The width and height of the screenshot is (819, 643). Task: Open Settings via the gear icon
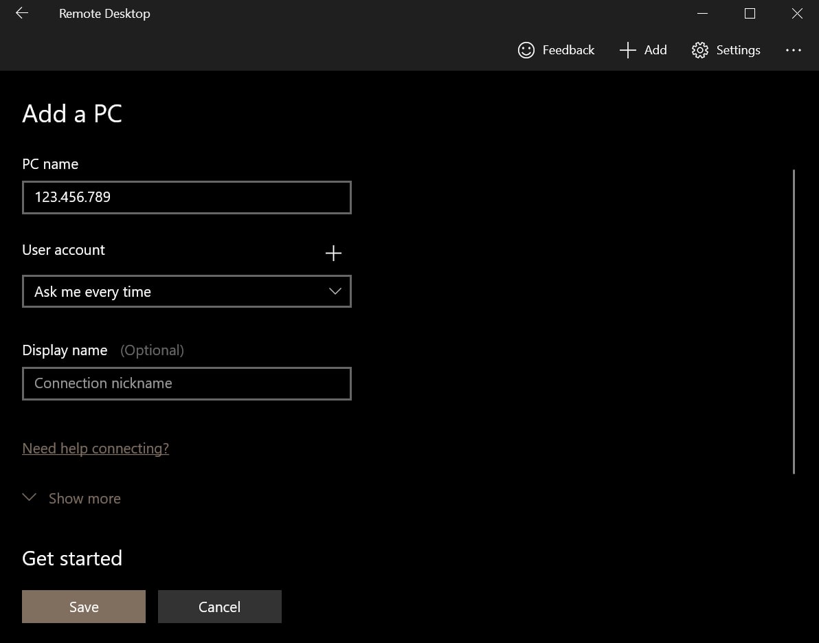click(700, 50)
